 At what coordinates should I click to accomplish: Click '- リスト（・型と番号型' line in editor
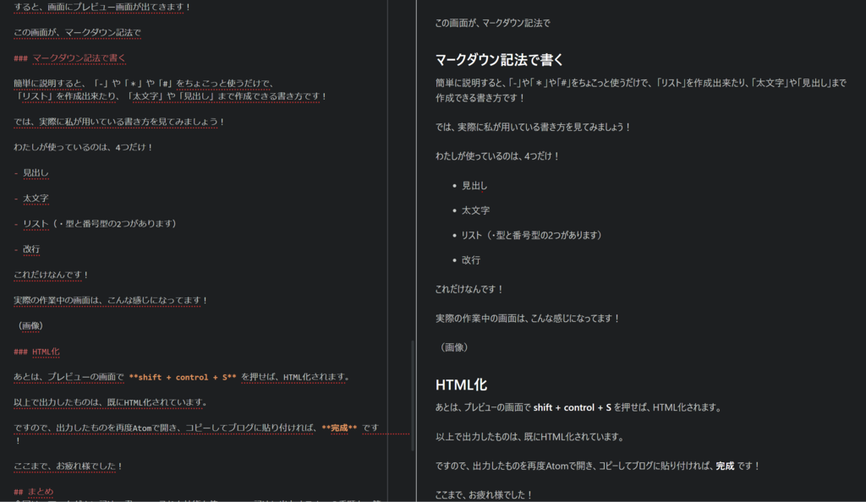click(x=95, y=223)
